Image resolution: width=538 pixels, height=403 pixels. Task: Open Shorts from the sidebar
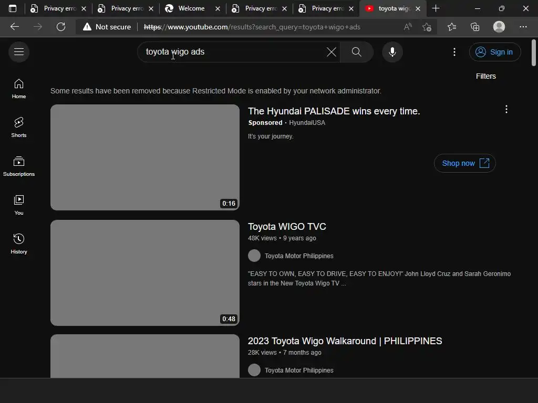tap(19, 128)
